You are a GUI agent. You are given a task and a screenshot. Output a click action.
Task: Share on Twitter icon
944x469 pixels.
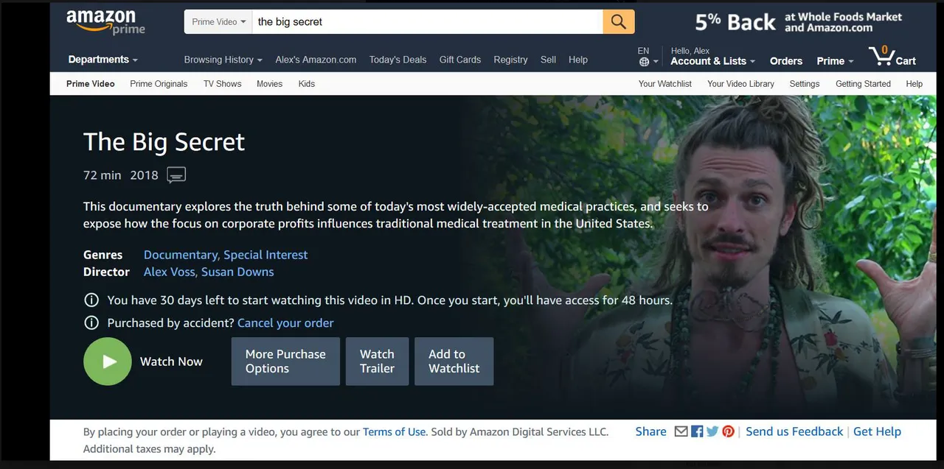[x=712, y=432]
